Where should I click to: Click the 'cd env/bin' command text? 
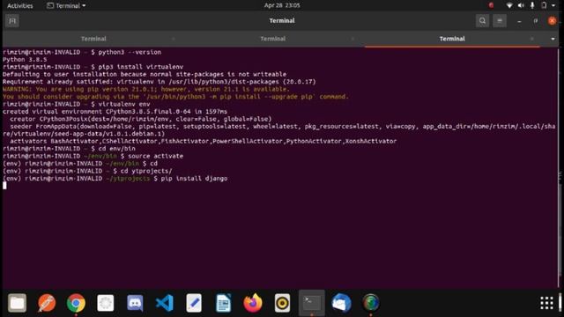coord(117,149)
